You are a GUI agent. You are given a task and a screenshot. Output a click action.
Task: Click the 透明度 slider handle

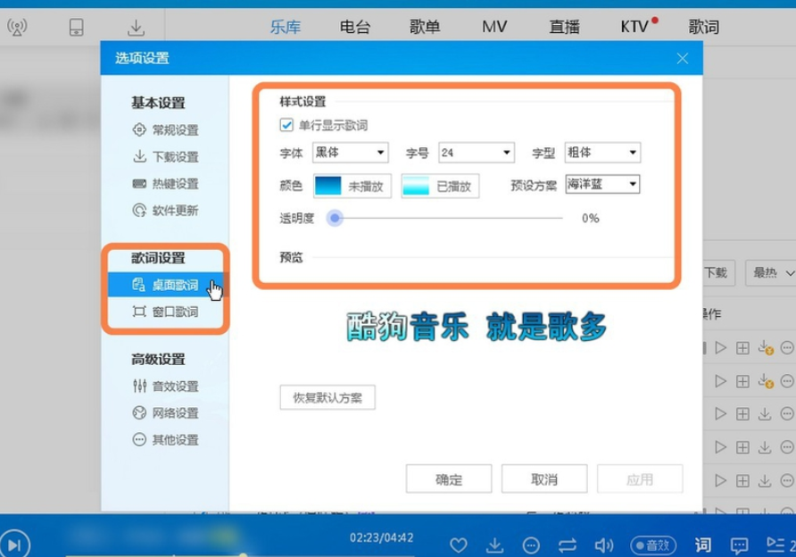click(335, 219)
